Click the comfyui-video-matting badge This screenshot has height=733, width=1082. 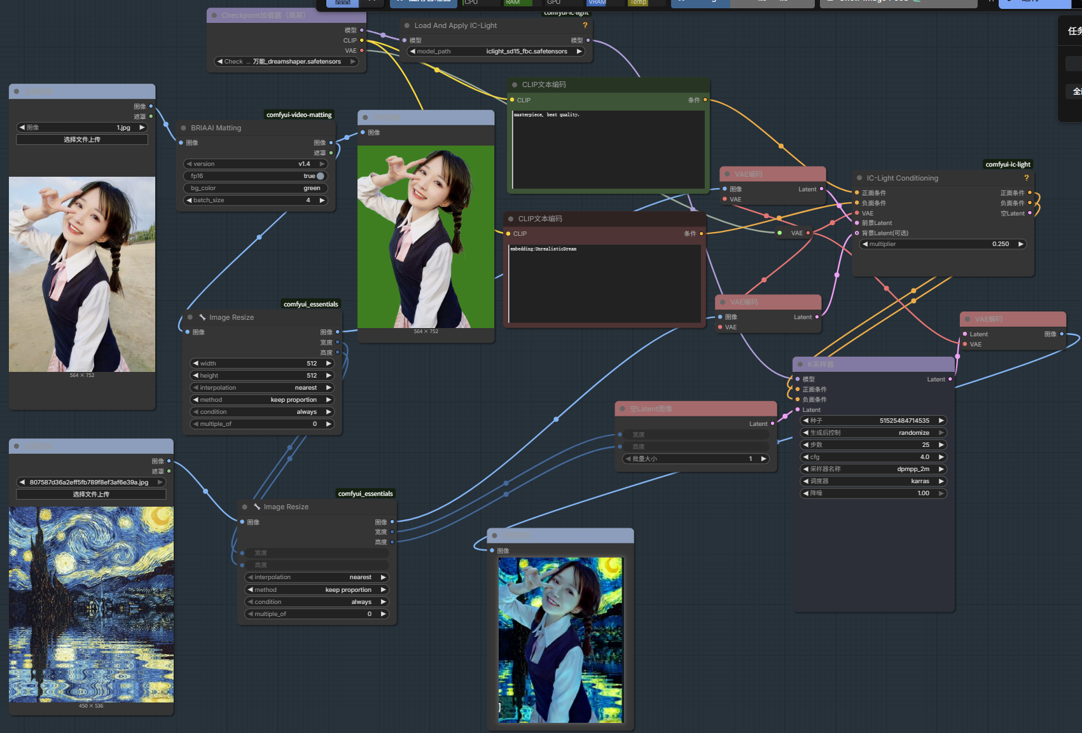coord(299,115)
